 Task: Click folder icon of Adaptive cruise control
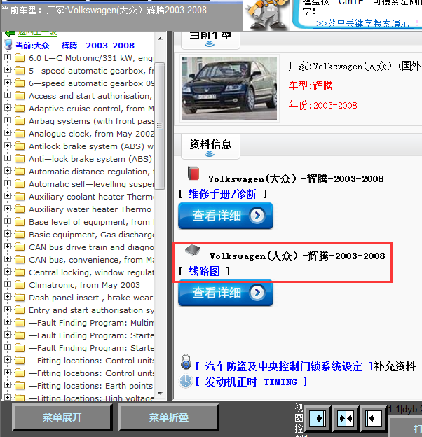coord(20,109)
